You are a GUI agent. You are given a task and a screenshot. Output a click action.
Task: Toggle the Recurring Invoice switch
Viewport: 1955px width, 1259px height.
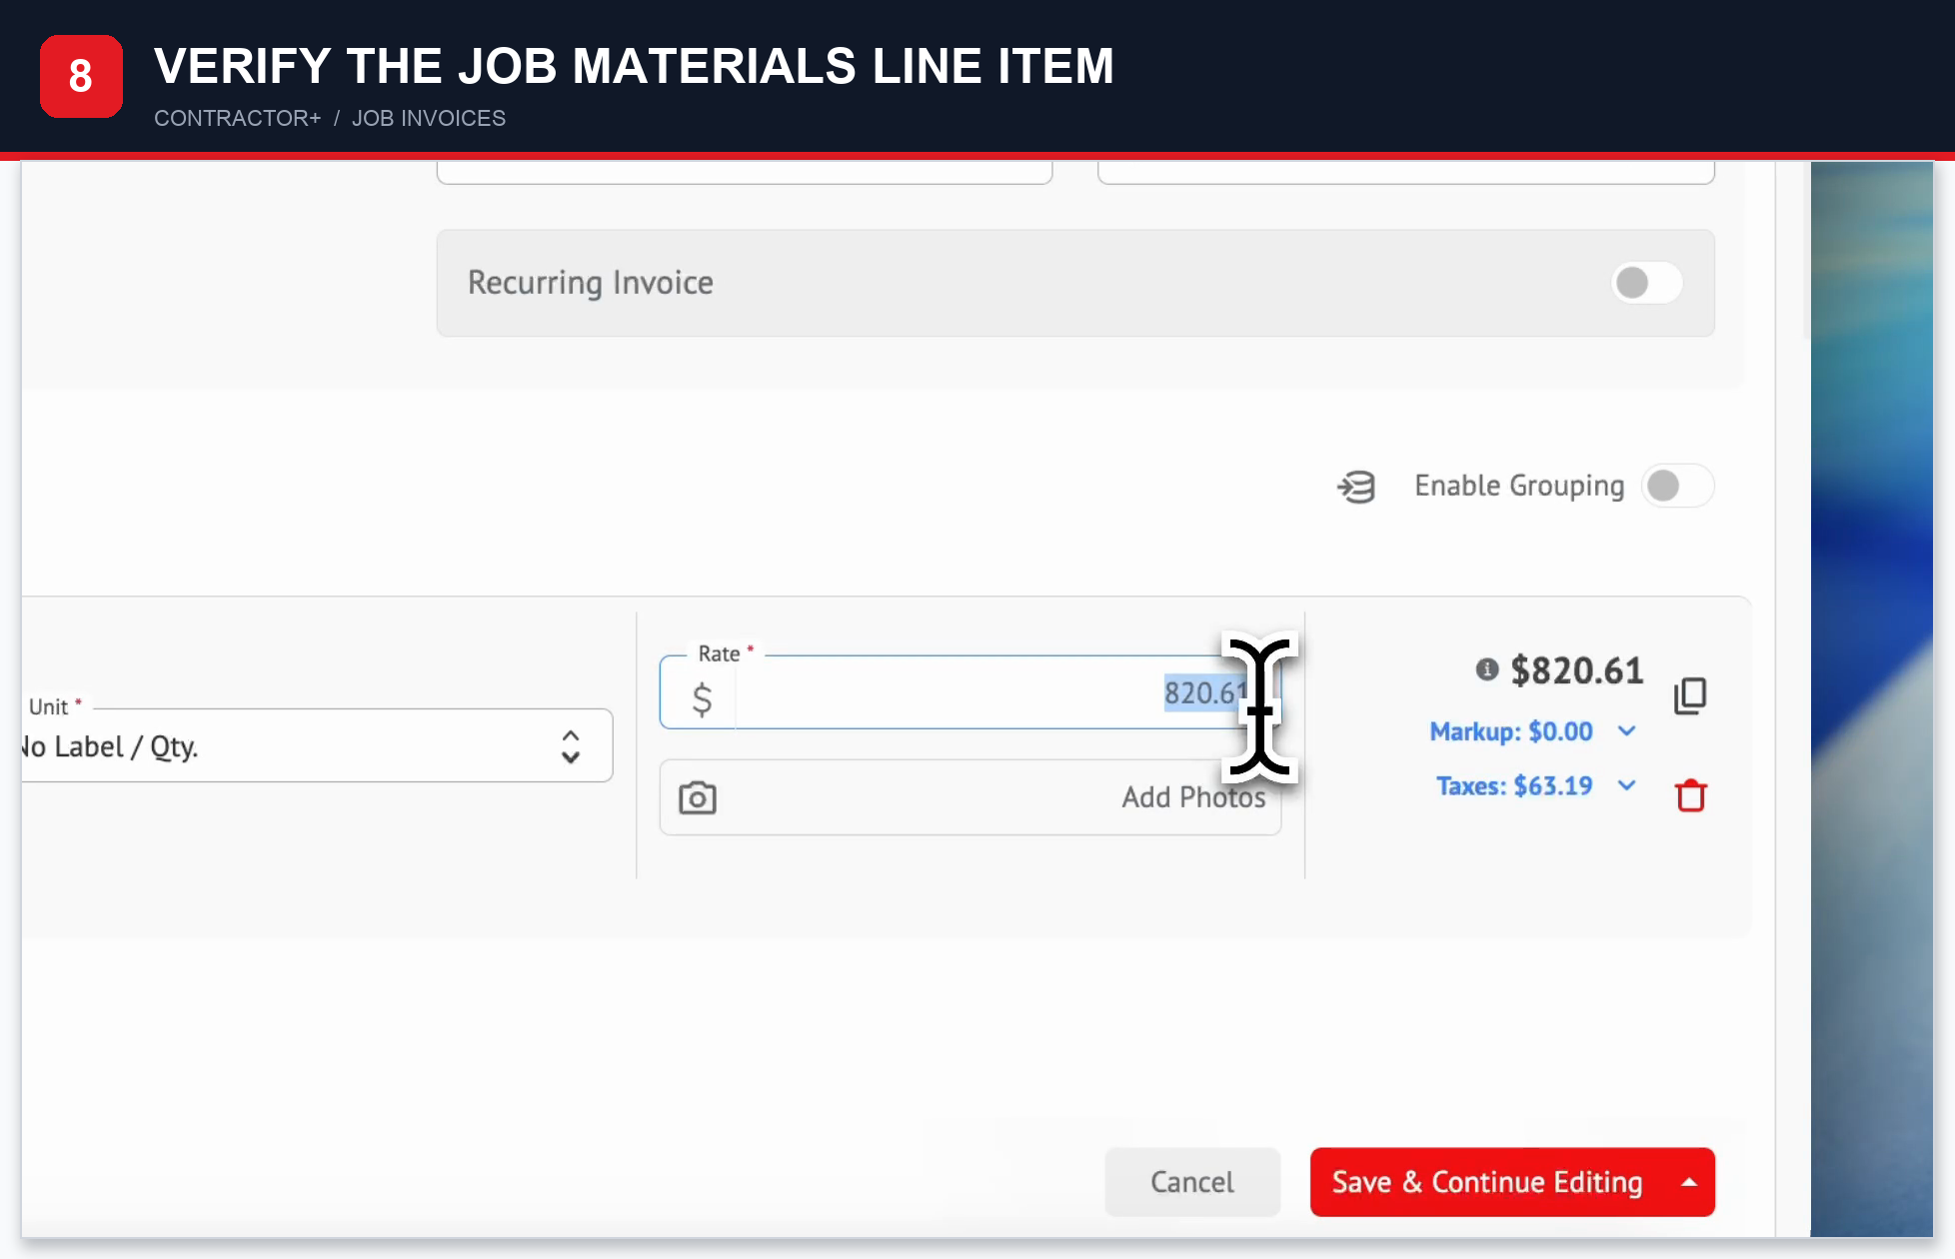click(x=1646, y=283)
